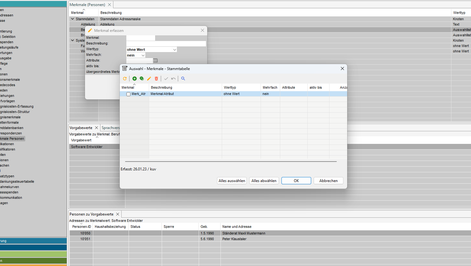The height and width of the screenshot is (266, 471).
Task: Click the orange refresh icon in dialog toolbar
Action: pyautogui.click(x=125, y=79)
